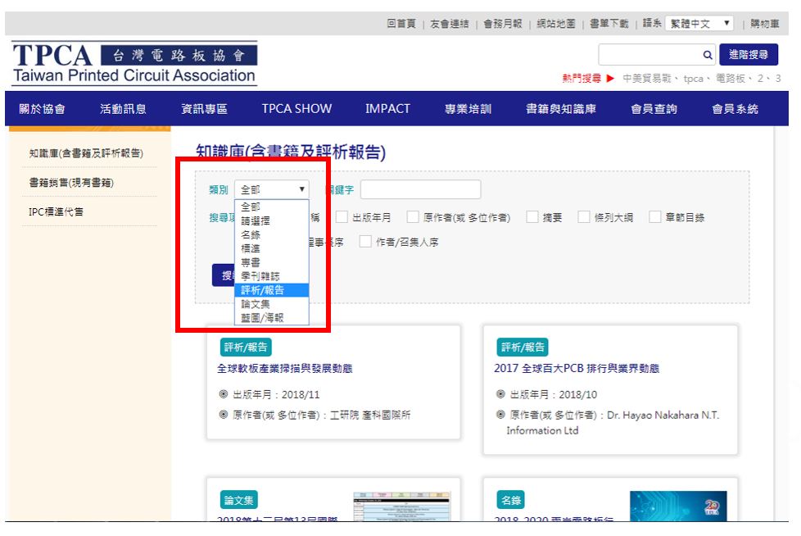Open sidebar 書籍銷售(現有書籍)
Screen dimensions: 801x536
pos(71,183)
